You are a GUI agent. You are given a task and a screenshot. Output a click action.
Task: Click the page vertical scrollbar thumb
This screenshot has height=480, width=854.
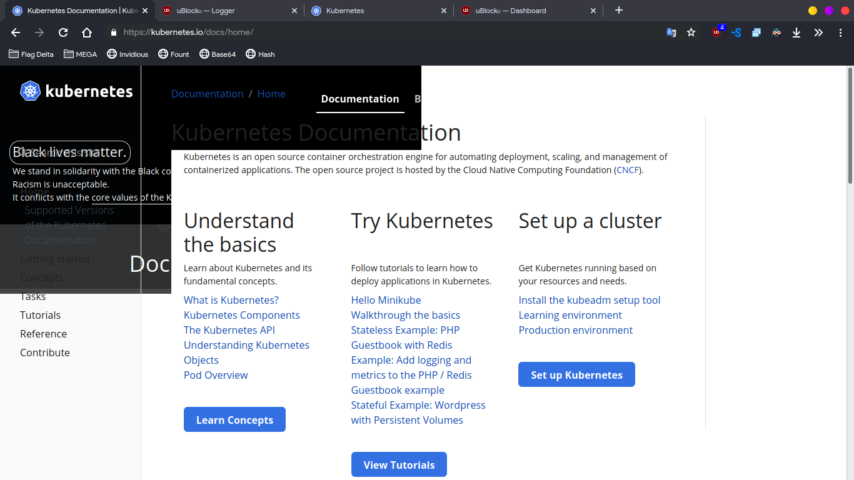tap(850, 125)
